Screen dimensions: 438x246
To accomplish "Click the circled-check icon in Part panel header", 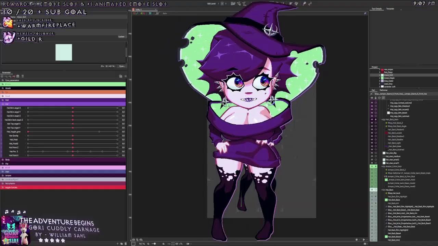I will click(379, 98).
